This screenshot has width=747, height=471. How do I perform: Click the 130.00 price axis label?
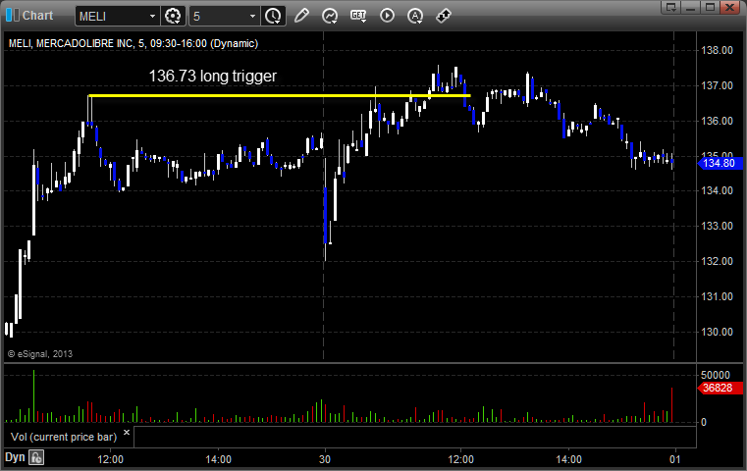click(717, 332)
